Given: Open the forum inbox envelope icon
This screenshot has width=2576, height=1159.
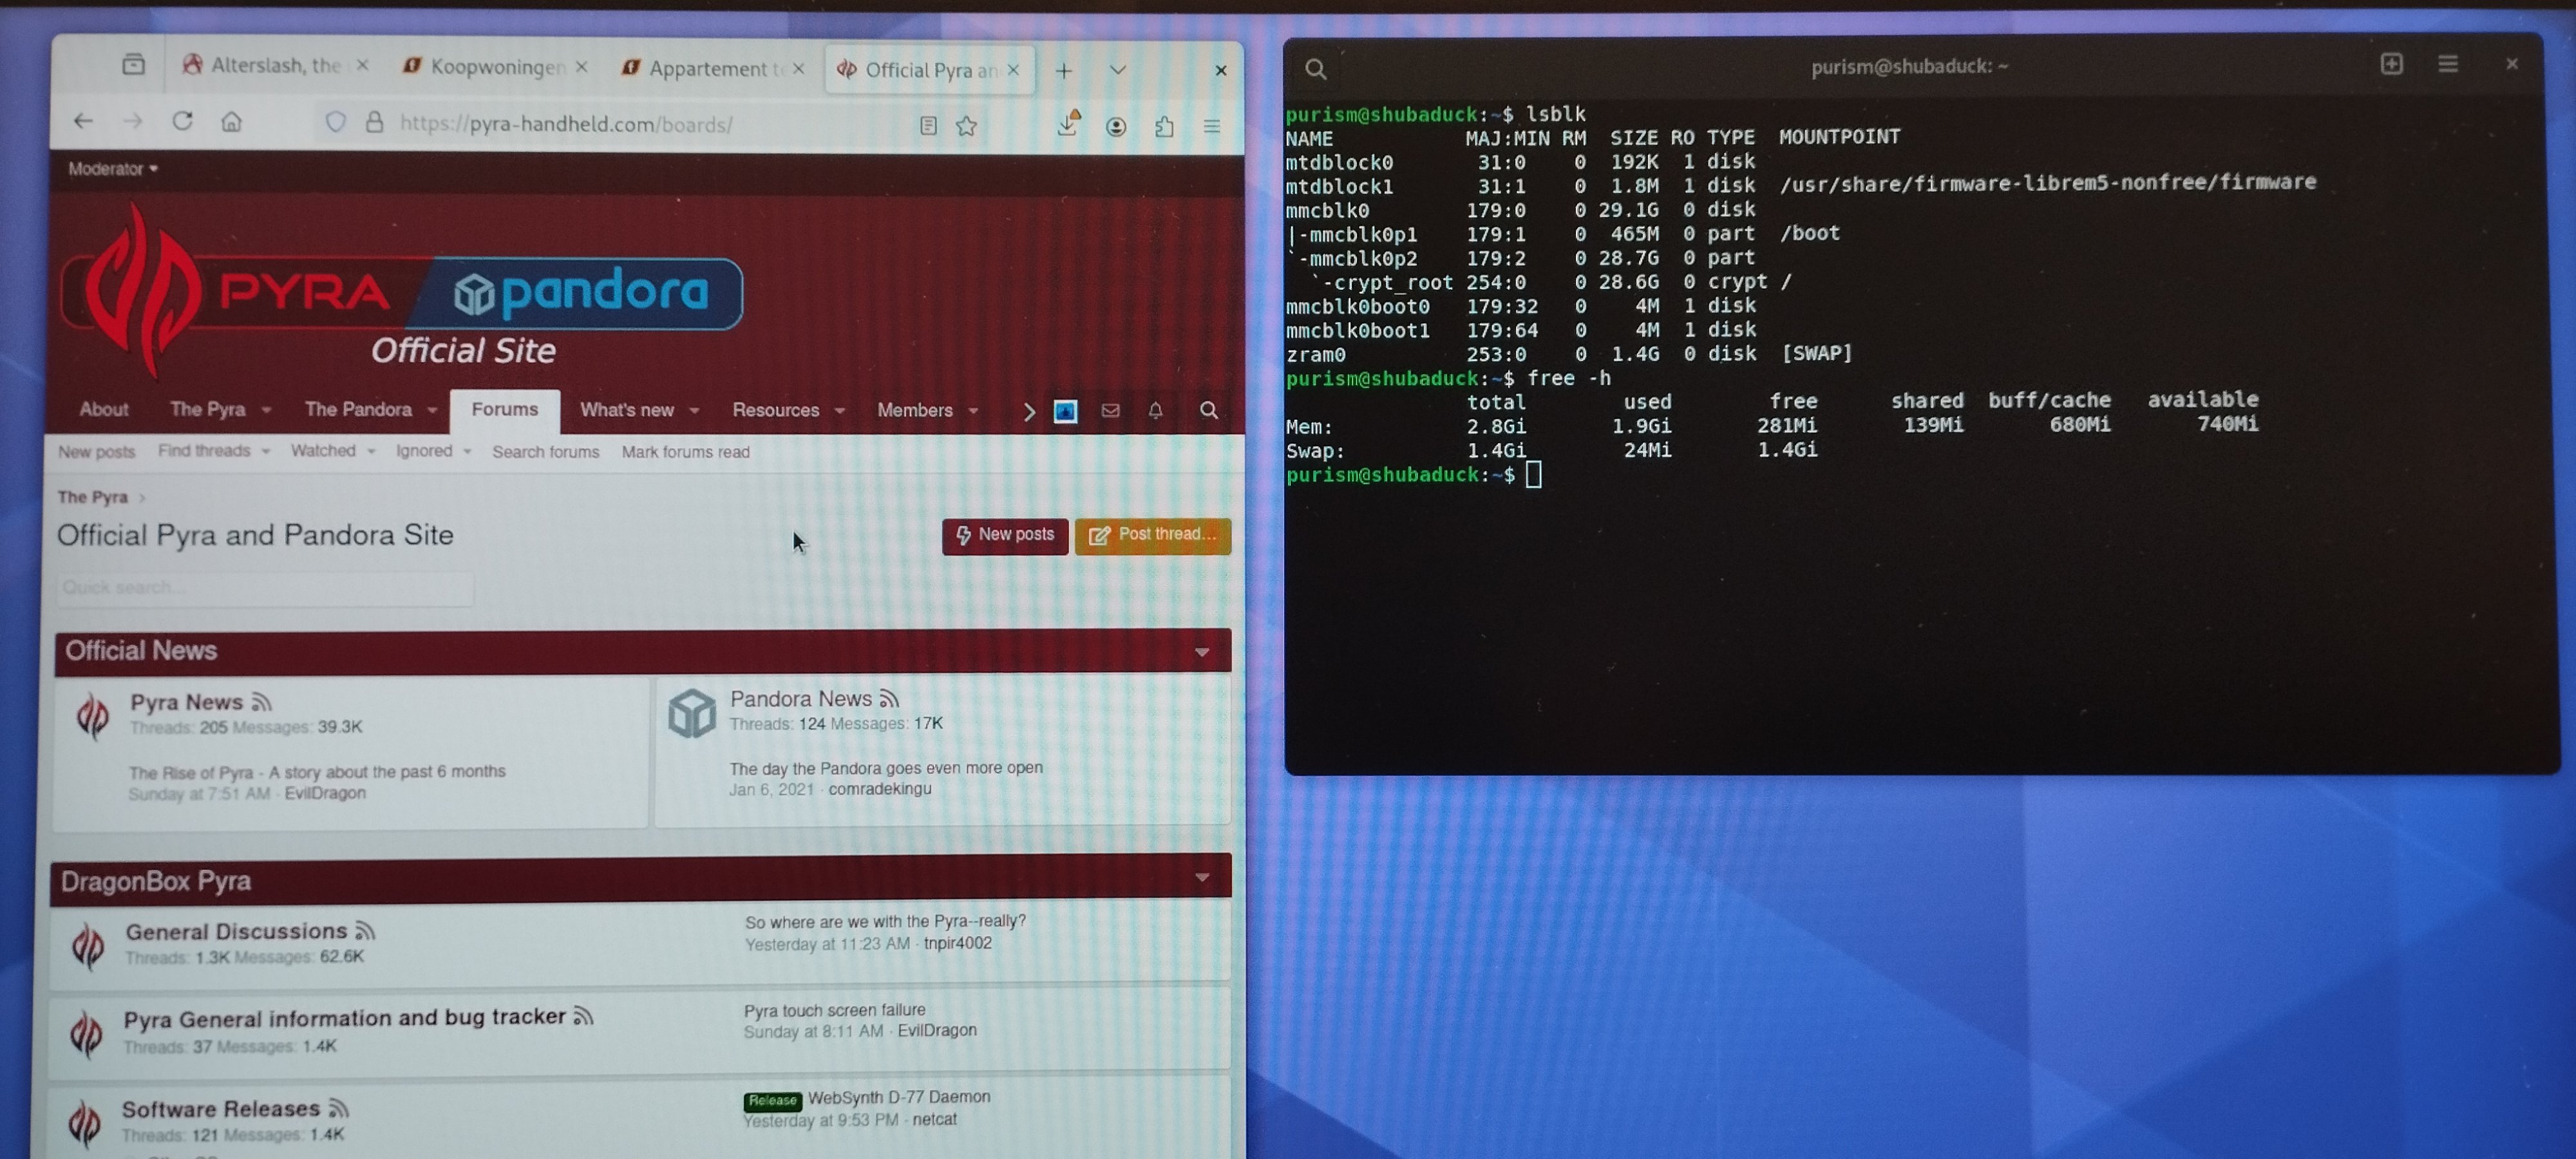Looking at the screenshot, I should click(1110, 410).
